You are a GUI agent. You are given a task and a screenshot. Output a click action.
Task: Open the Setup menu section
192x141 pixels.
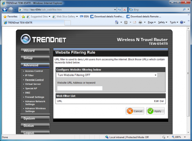35,58
